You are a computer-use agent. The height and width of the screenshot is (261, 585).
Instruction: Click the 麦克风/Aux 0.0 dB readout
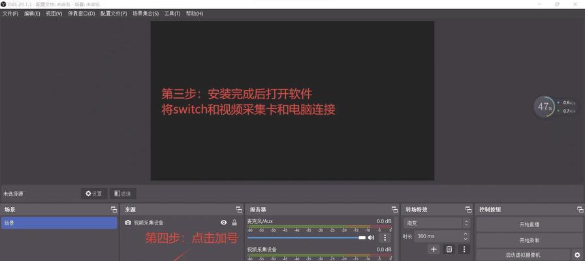point(384,221)
